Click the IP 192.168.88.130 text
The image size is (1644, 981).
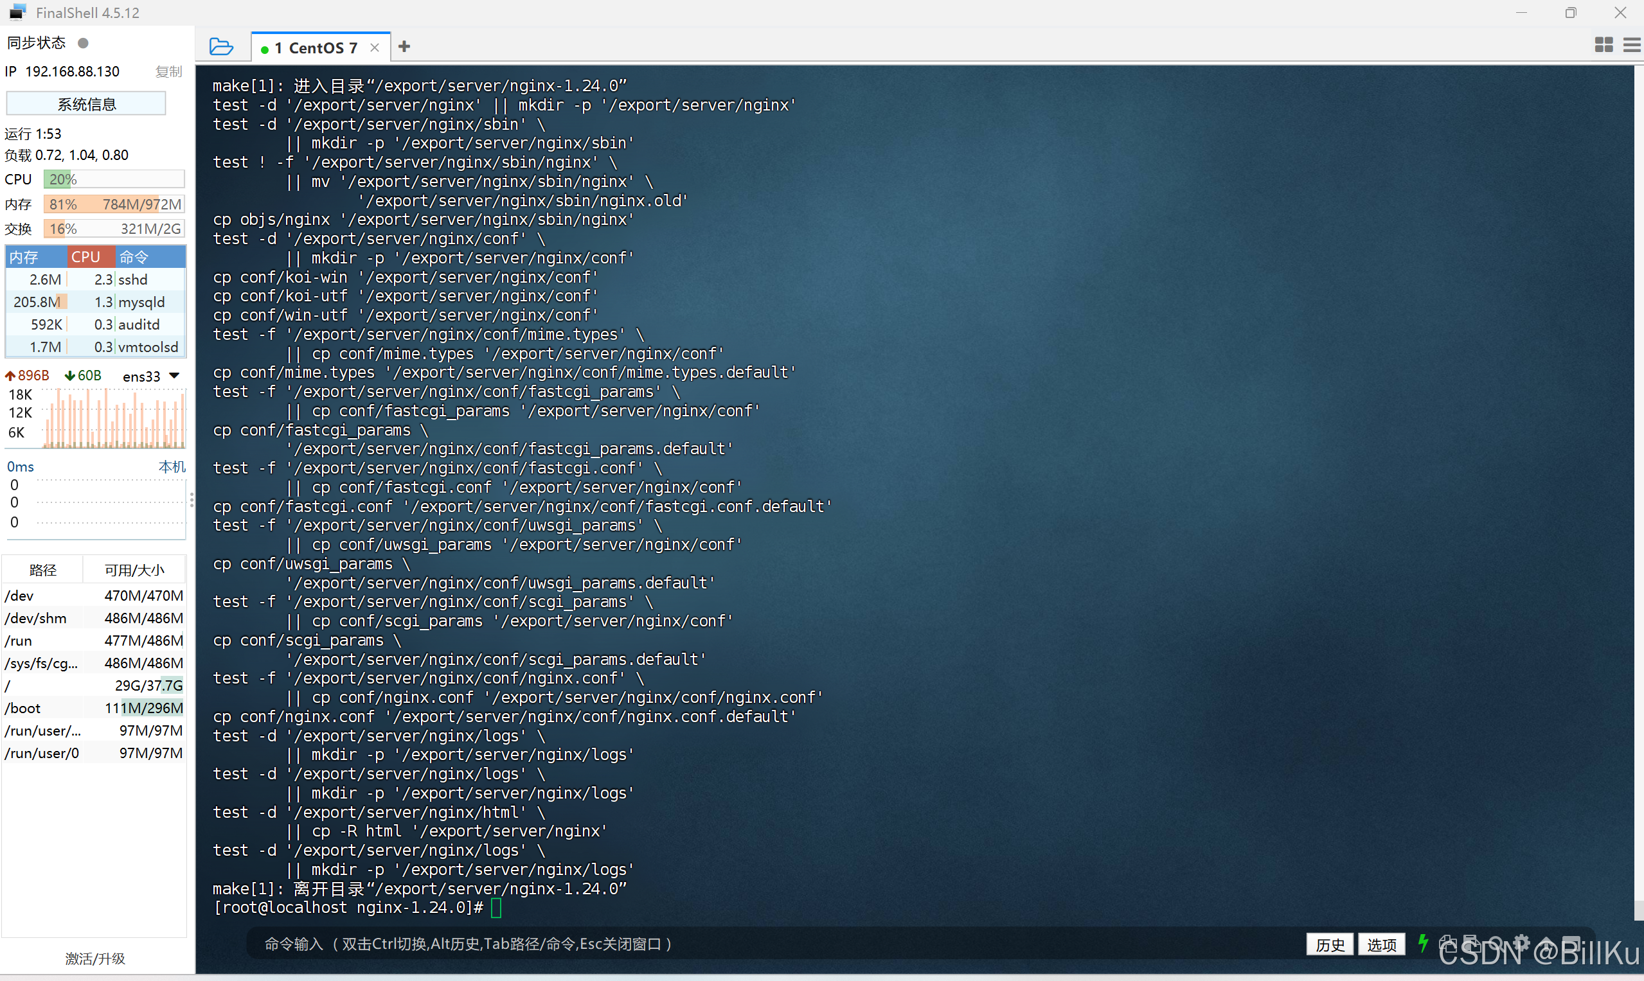click(62, 71)
